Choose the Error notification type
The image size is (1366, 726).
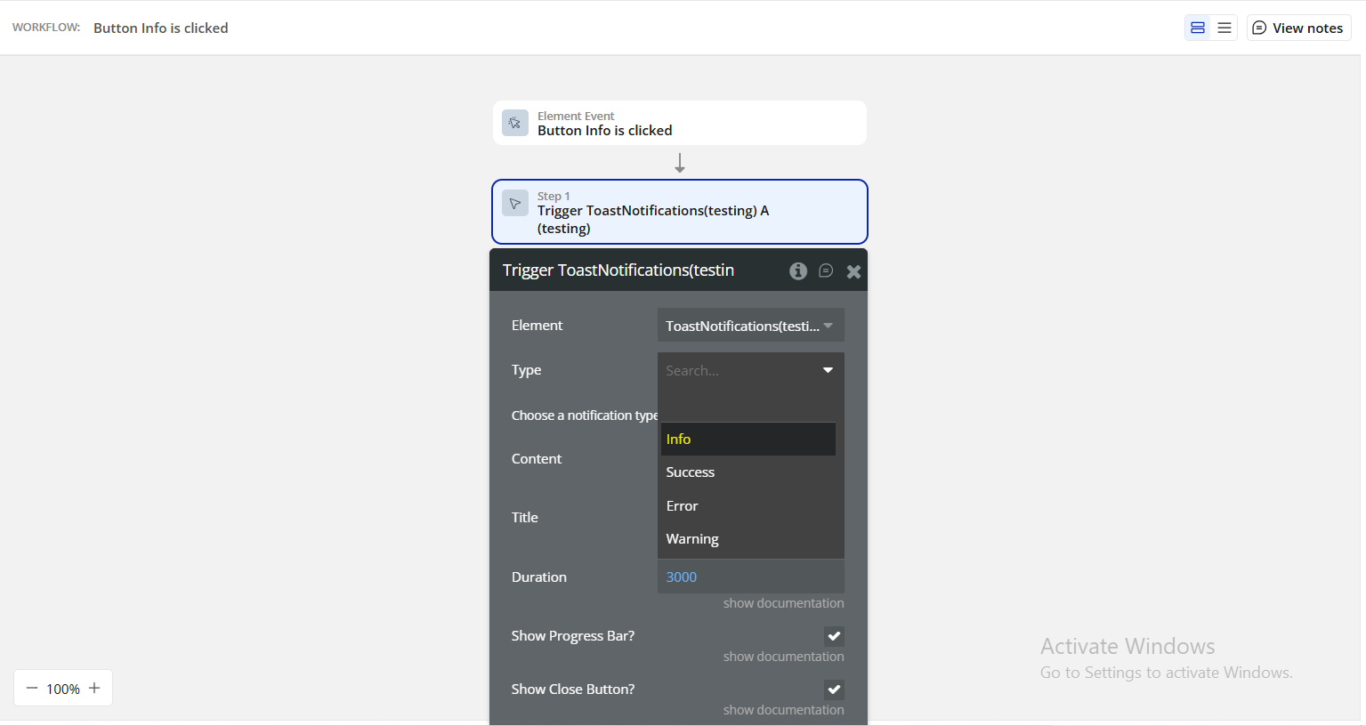(748, 506)
